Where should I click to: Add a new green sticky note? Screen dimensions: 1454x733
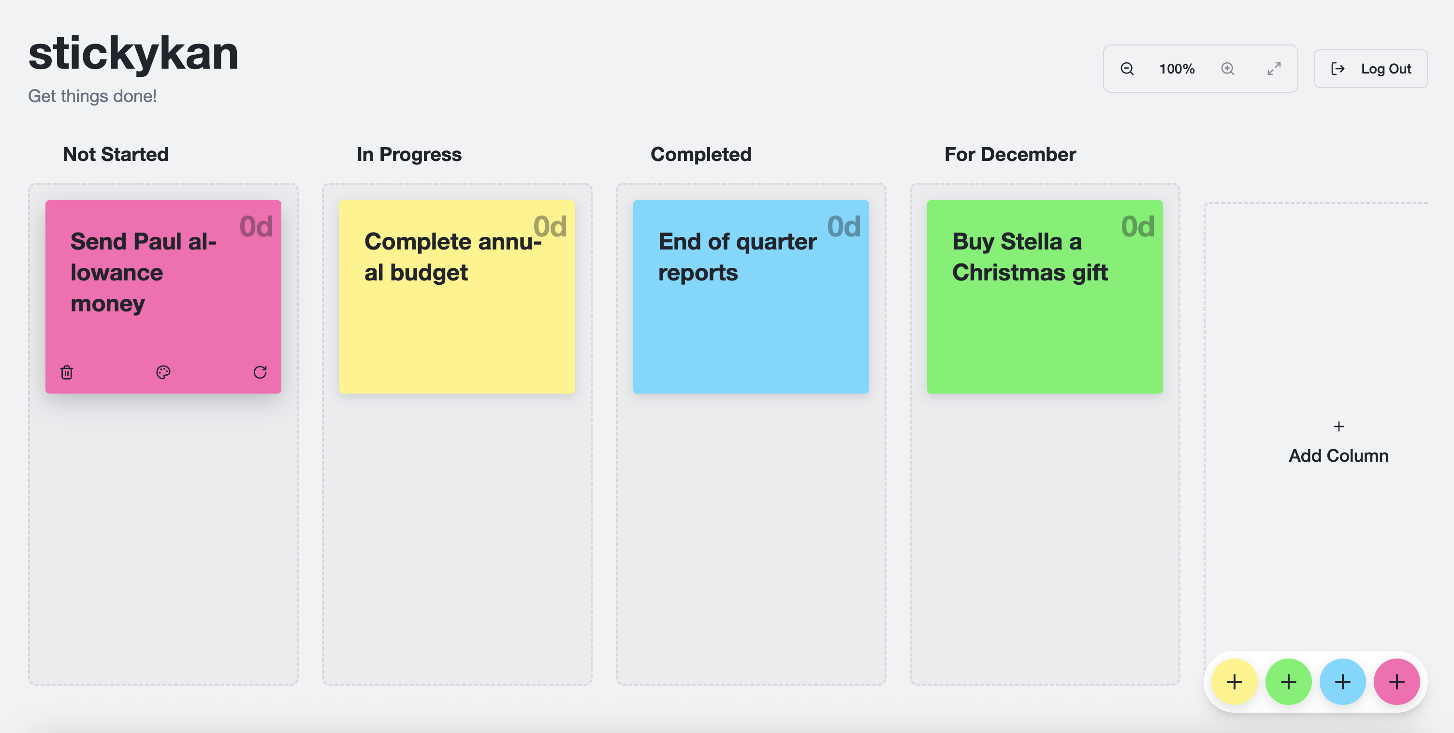[1288, 682]
